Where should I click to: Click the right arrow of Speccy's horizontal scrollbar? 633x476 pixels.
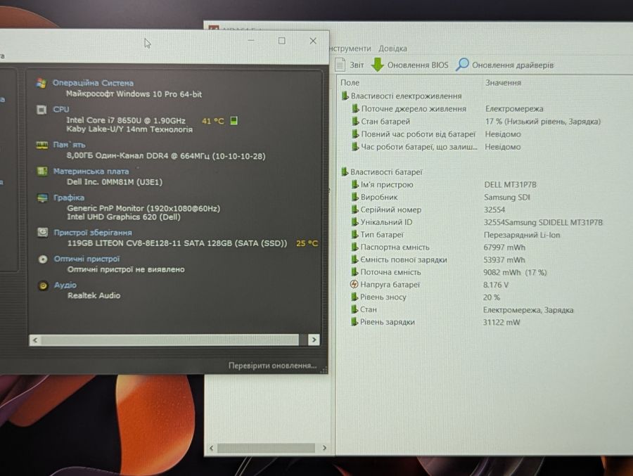(314, 340)
